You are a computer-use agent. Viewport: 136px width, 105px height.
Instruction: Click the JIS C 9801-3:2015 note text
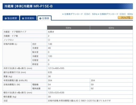click(x=79, y=101)
